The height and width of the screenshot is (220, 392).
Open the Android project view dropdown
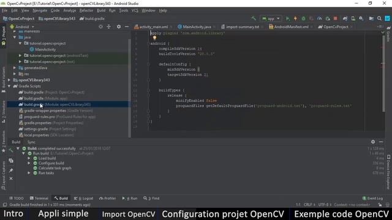point(22,27)
